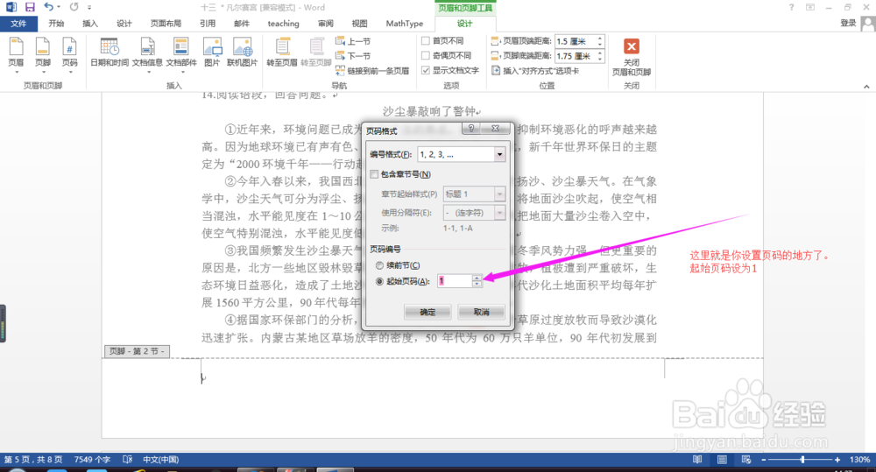Open the 文件 file tab

(18, 24)
